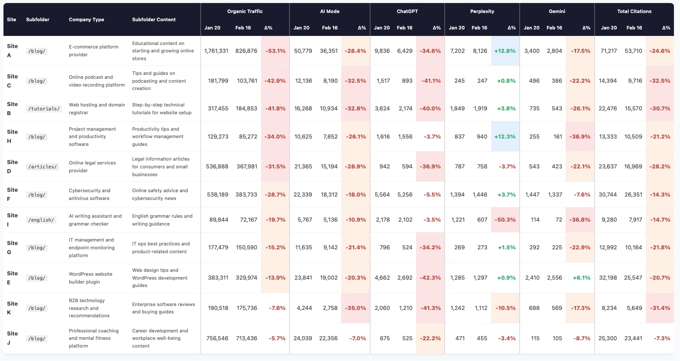Click the "Site" column header
Image resolution: width=680 pixels, height=361 pixels.
click(12, 19)
